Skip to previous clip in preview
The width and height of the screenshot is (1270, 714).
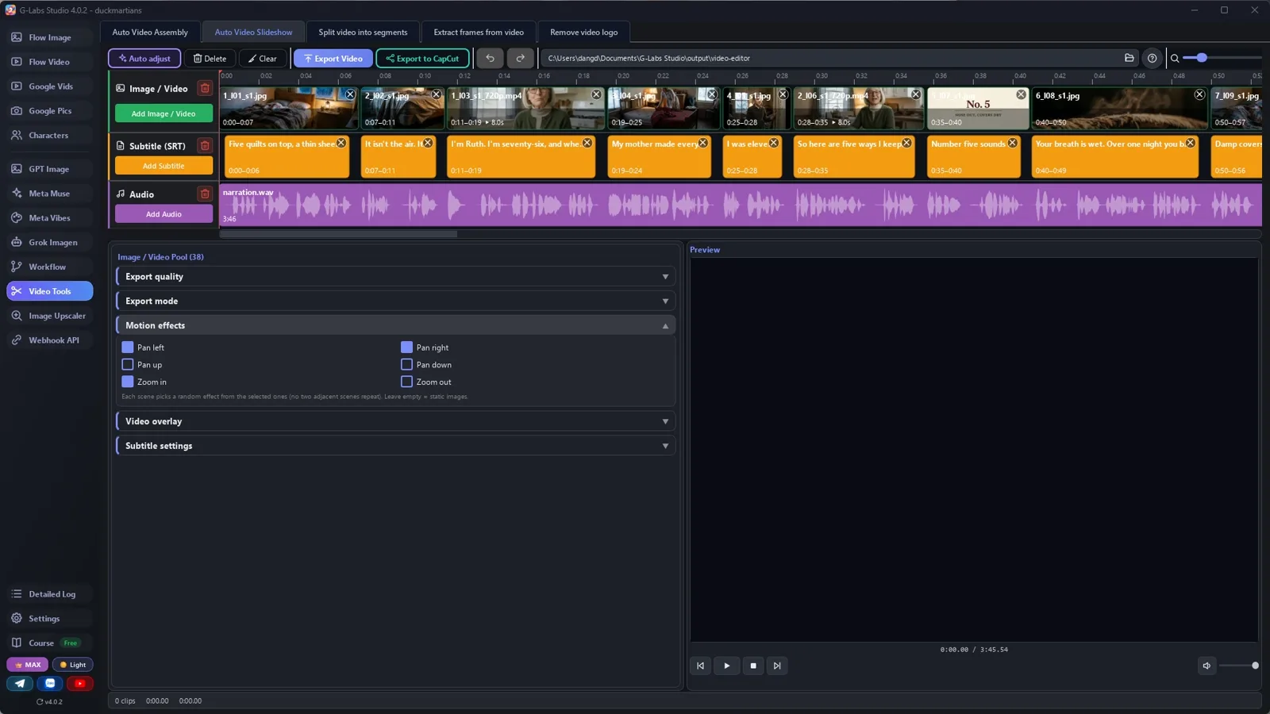(700, 666)
